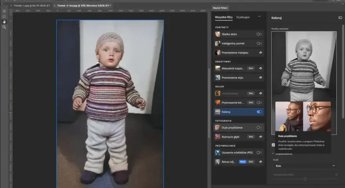The height and width of the screenshot is (188, 345).
Task: Click the Beta badge on Rozmycie głębi
Action: (251, 137)
